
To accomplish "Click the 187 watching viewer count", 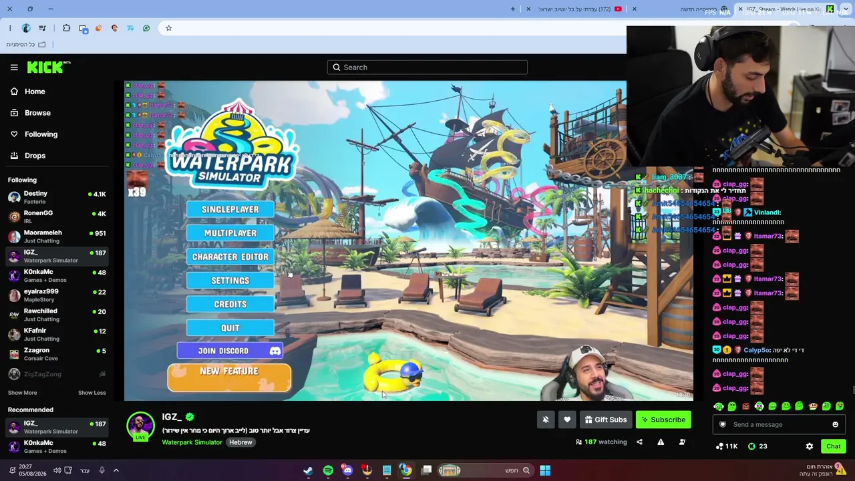I will [x=601, y=442].
